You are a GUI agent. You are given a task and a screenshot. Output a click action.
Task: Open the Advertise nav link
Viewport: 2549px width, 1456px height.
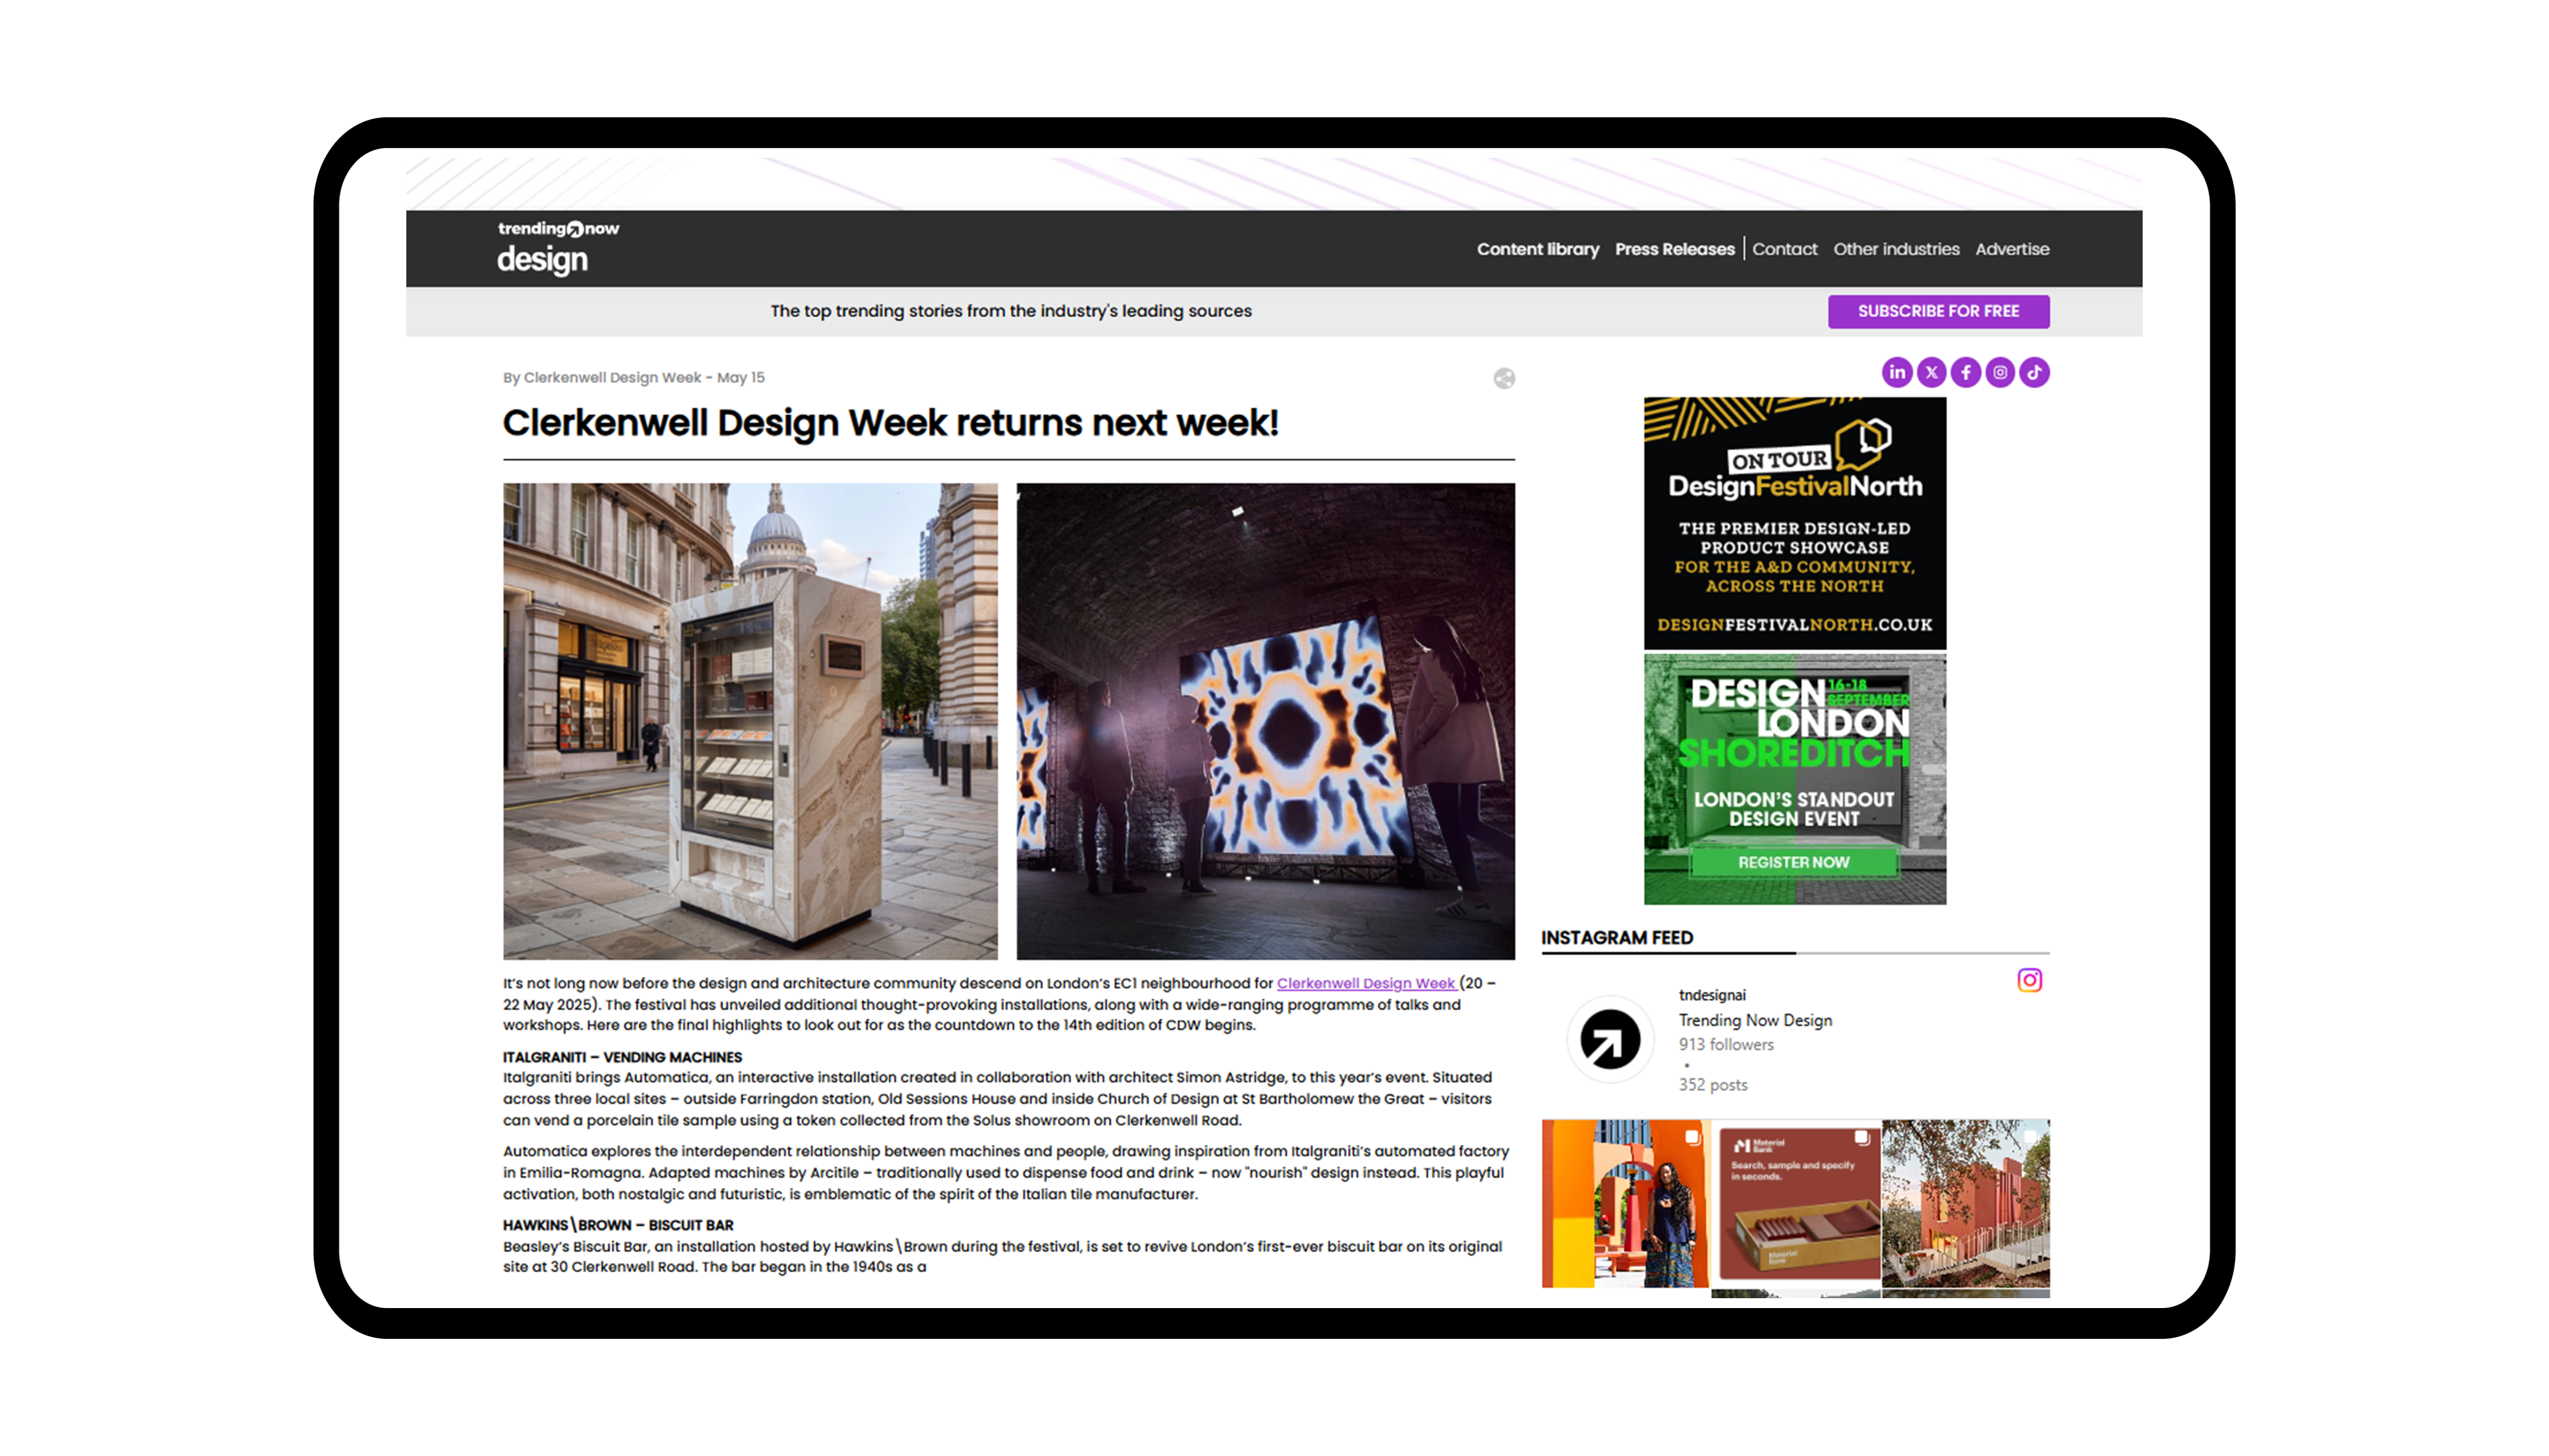tap(2011, 249)
